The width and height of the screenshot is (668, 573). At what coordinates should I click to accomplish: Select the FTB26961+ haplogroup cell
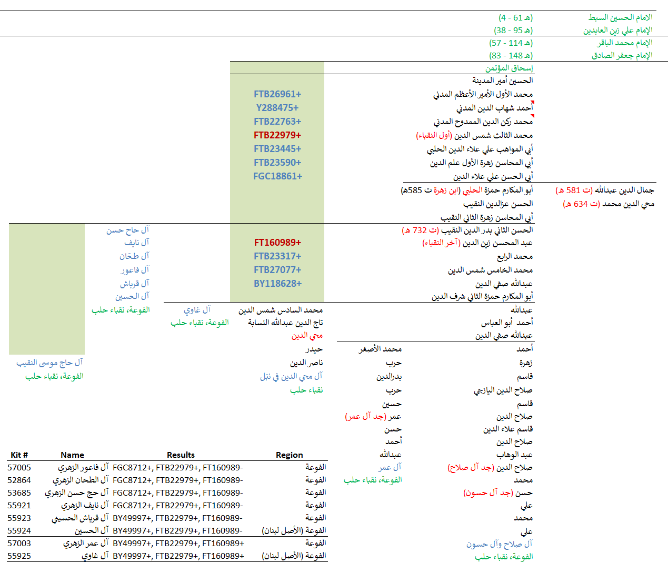(x=277, y=94)
